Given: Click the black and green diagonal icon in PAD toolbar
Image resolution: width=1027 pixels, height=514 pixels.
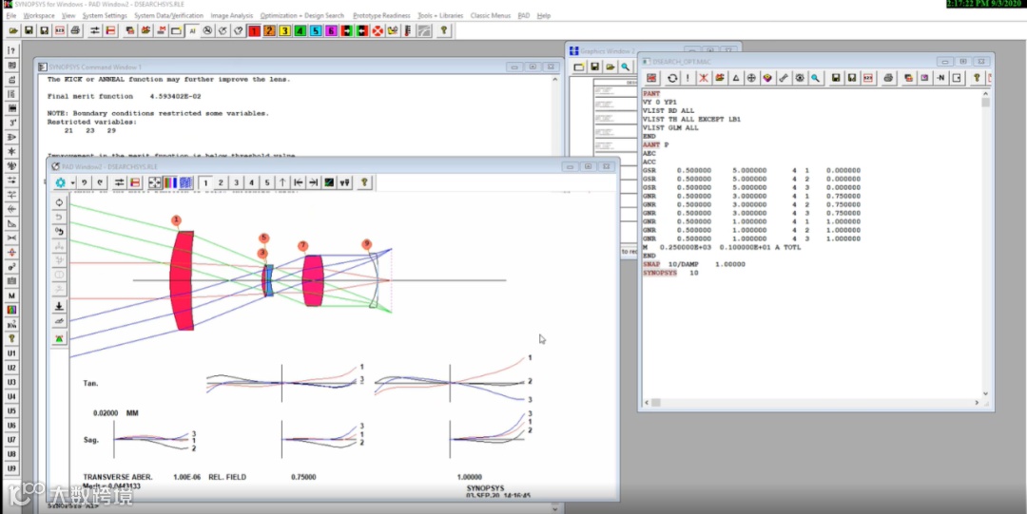Looking at the screenshot, I should [329, 182].
